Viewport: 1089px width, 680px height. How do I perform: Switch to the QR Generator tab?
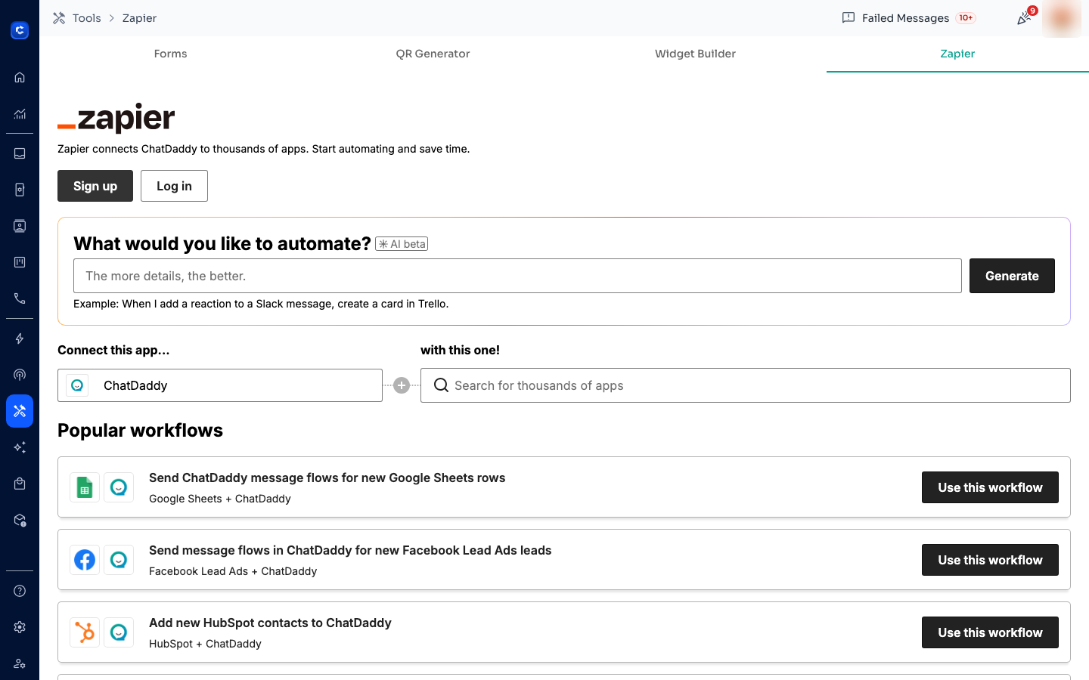tap(433, 54)
